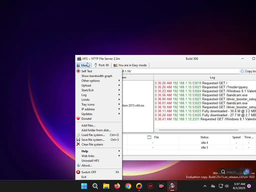The height and width of the screenshot is (192, 256).
Task: Open taskbar Search magnifier
Action: point(95,186)
